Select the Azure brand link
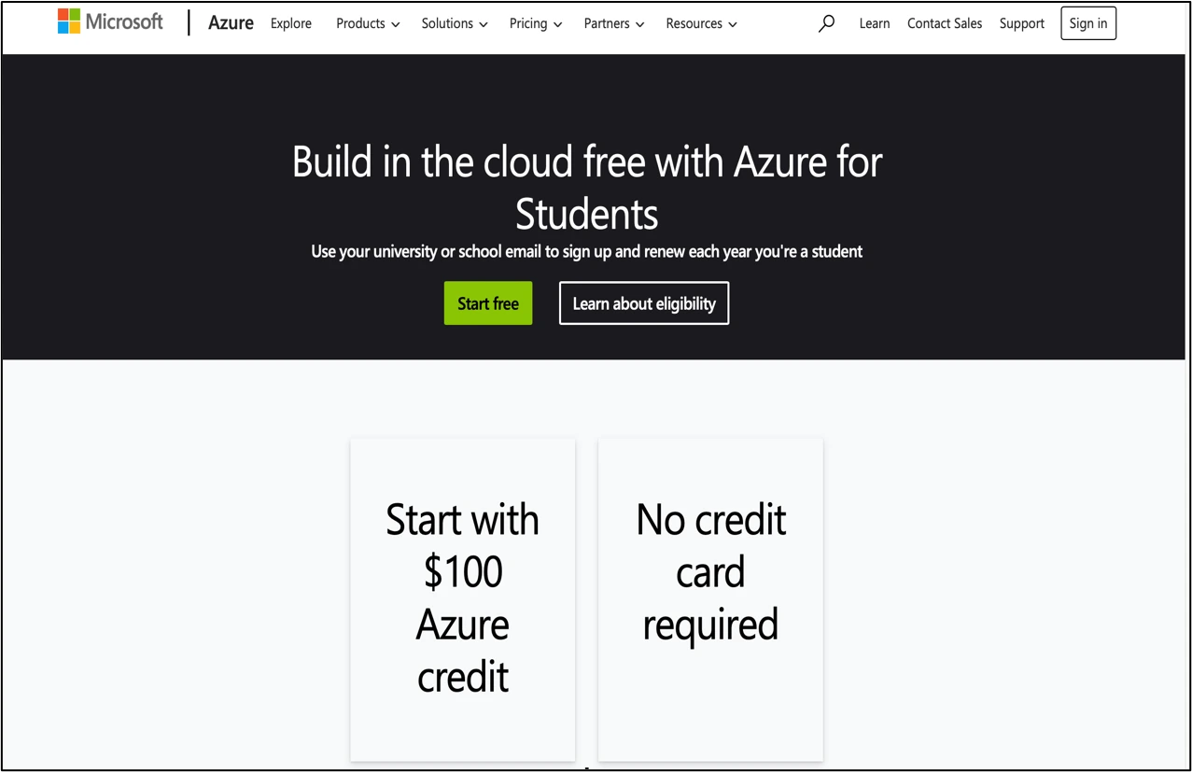The image size is (1192, 772). tap(231, 22)
